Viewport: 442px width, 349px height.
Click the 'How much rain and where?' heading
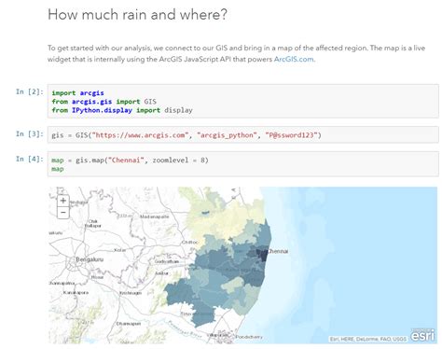coord(137,15)
